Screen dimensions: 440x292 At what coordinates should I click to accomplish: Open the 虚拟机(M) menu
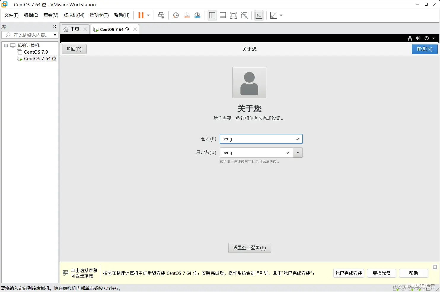point(74,15)
